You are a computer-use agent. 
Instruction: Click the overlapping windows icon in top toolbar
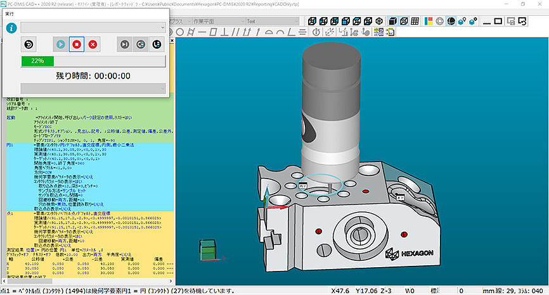coord(511,22)
